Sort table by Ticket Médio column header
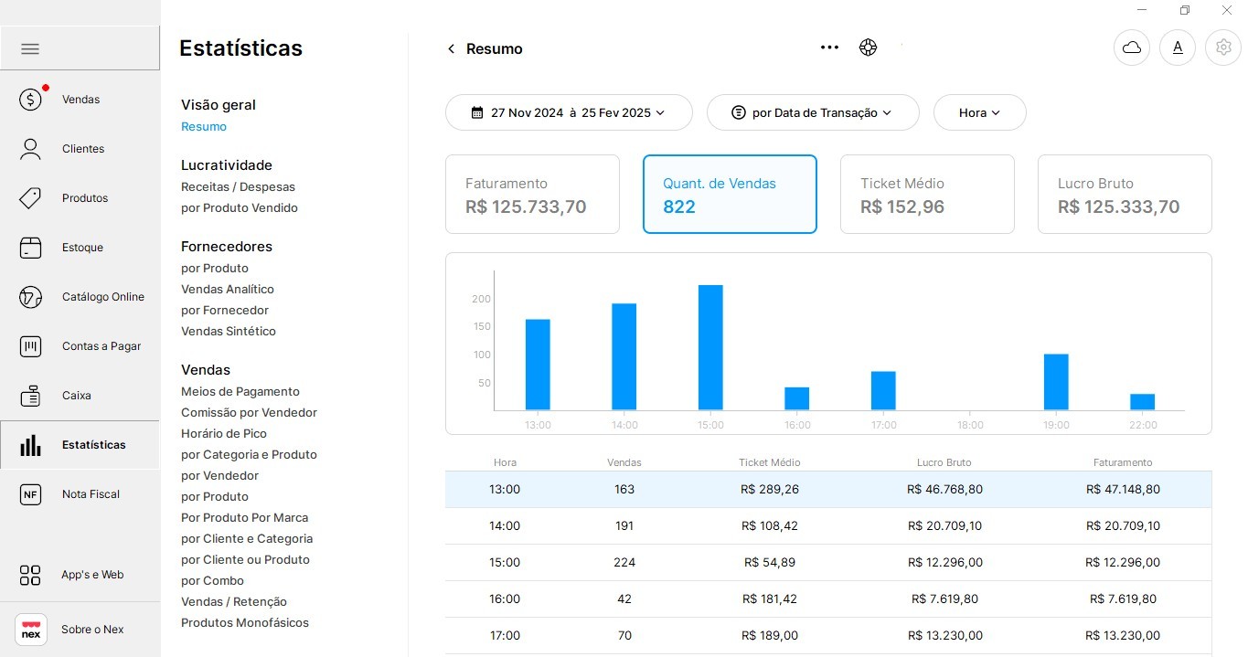The height and width of the screenshot is (657, 1248). click(770, 462)
